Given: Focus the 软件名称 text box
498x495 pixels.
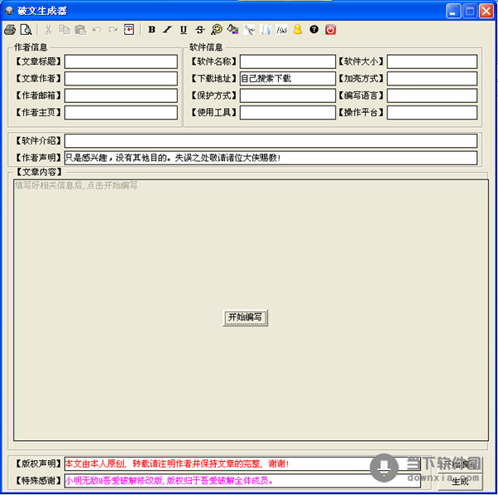Looking at the screenshot, I should [287, 61].
